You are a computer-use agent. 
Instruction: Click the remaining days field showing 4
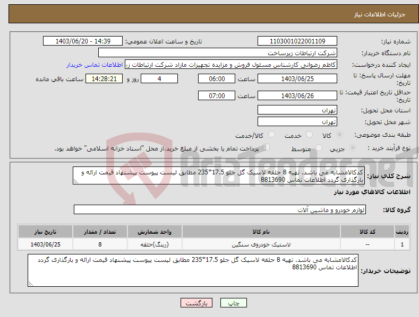click(x=159, y=78)
